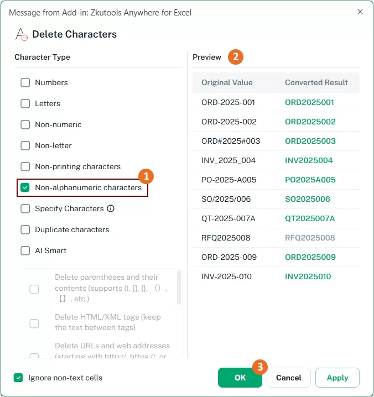374x397 pixels.
Task: Click the Character Type section heading
Action: coord(42,57)
